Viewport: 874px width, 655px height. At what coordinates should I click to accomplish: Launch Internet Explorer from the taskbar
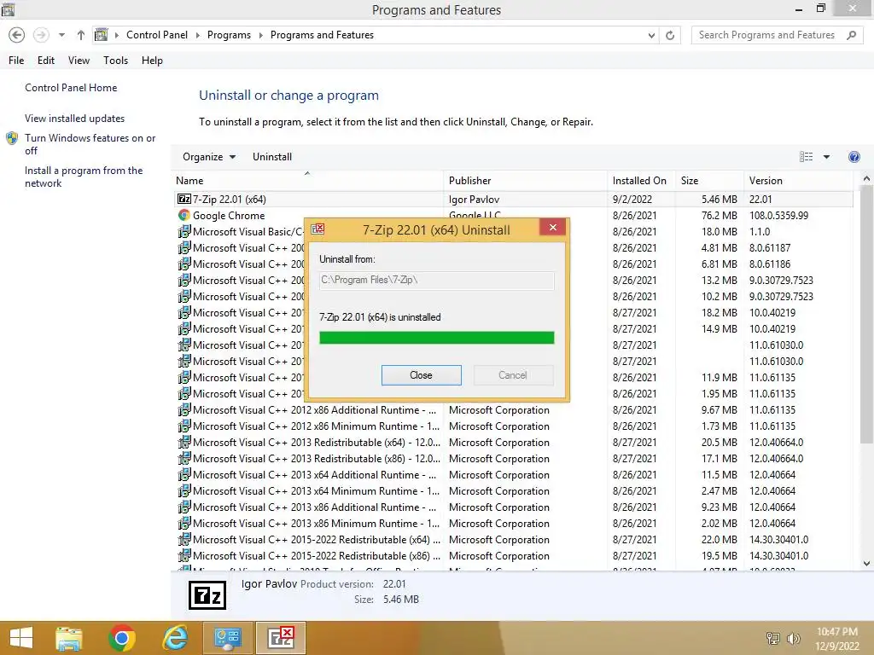coord(174,638)
